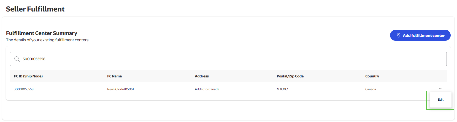Click the location pin icon in the Add button

pyautogui.click(x=398, y=35)
